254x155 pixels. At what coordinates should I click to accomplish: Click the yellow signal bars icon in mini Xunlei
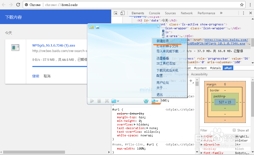point(91,27)
